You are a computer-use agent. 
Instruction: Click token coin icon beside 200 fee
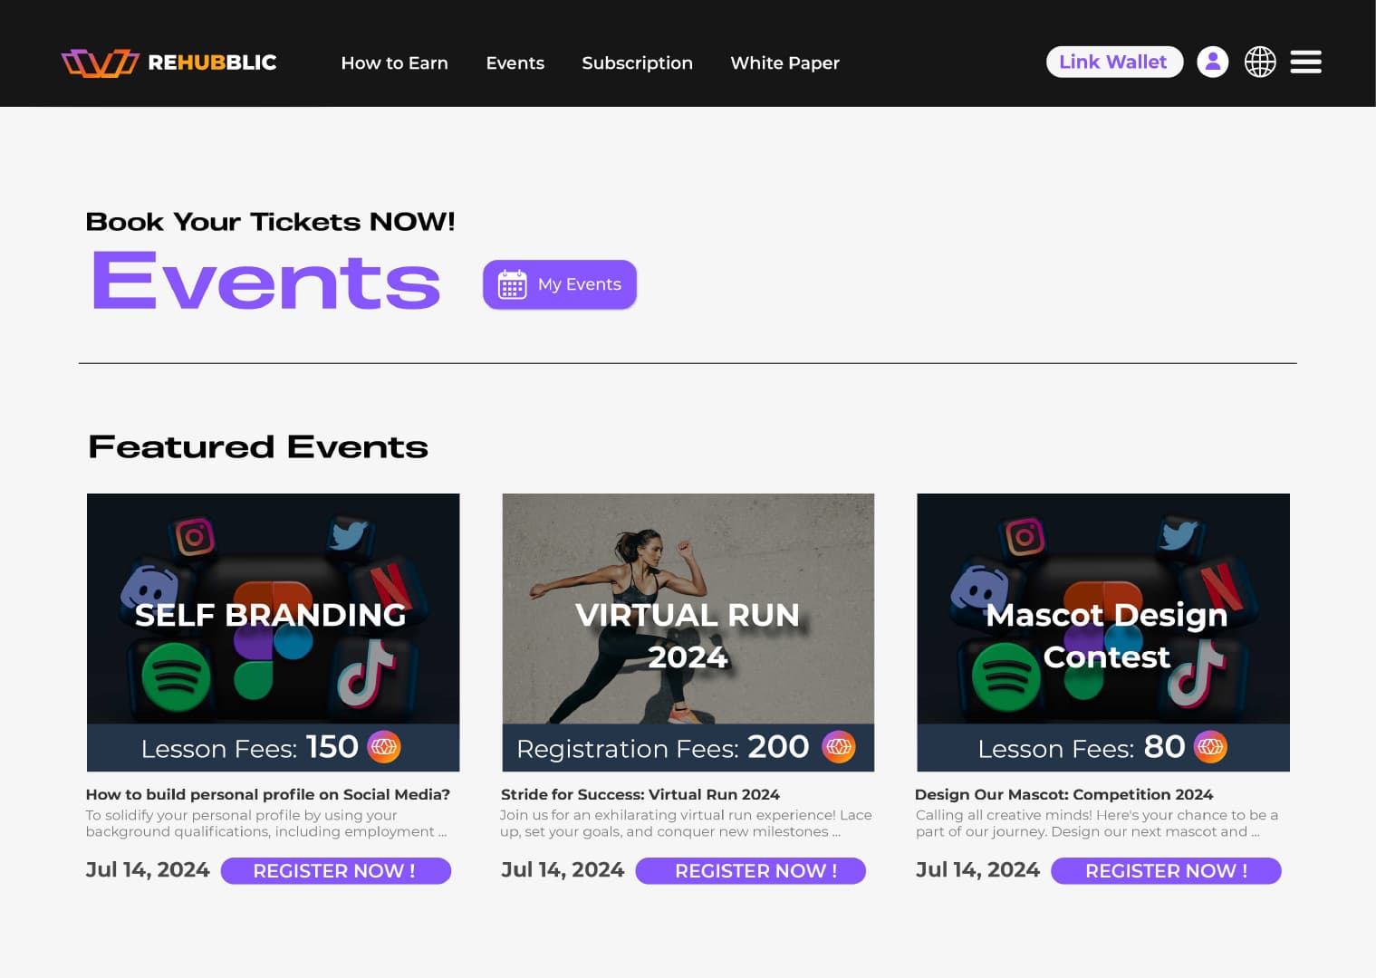[x=838, y=747]
